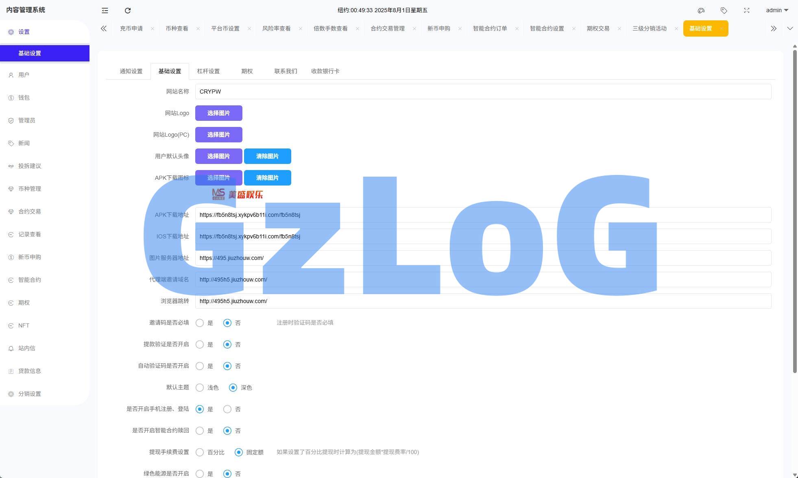The image size is (798, 478).
Task: Toggle the fullscreen icon
Action: point(746,11)
